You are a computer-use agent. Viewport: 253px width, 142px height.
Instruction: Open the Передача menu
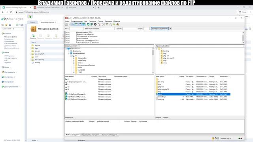tap(93, 21)
